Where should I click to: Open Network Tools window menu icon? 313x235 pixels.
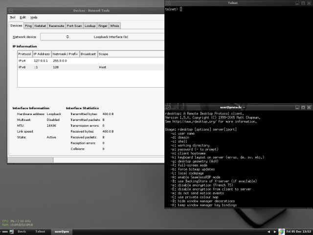11,10
